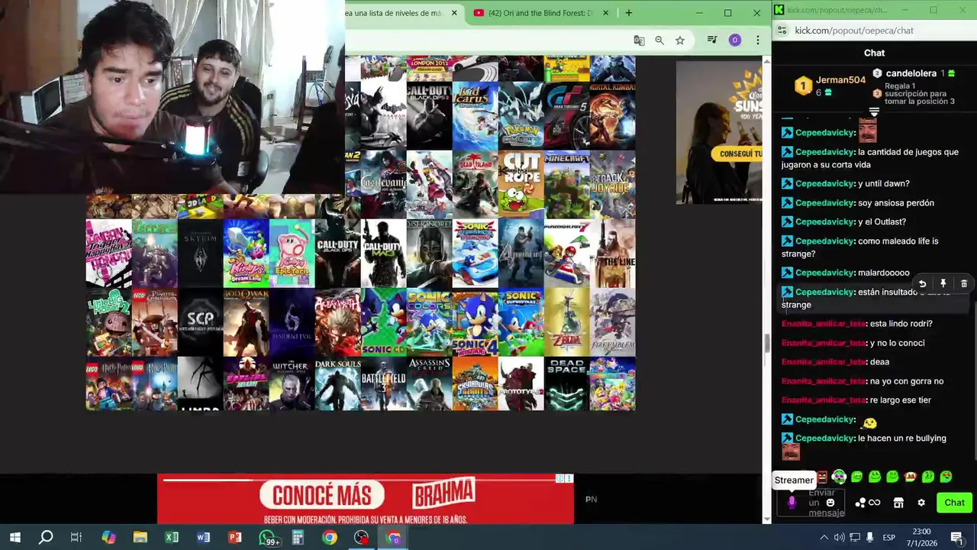Click the infinity symbol icon in chat
This screenshot has height=550, width=977.
[875, 503]
